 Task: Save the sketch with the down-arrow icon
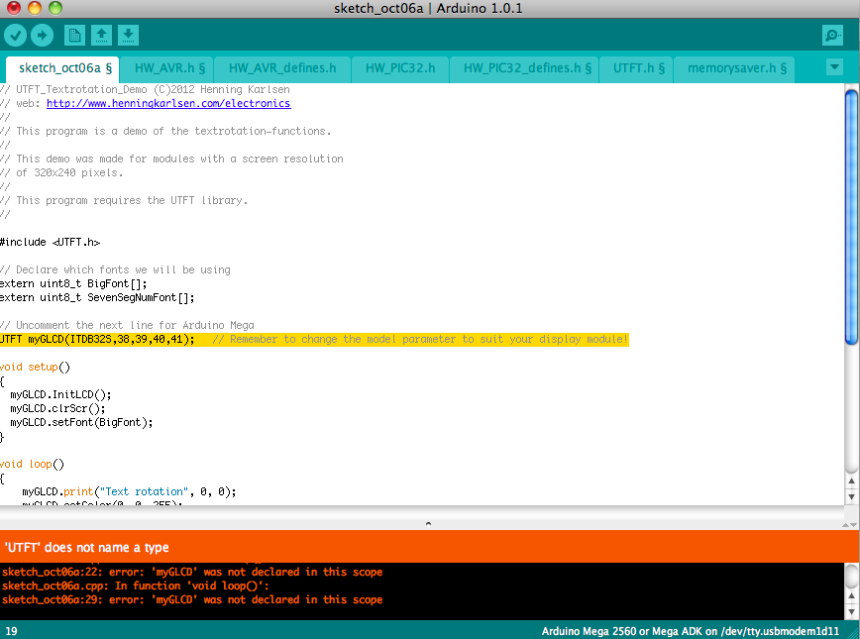[x=128, y=36]
